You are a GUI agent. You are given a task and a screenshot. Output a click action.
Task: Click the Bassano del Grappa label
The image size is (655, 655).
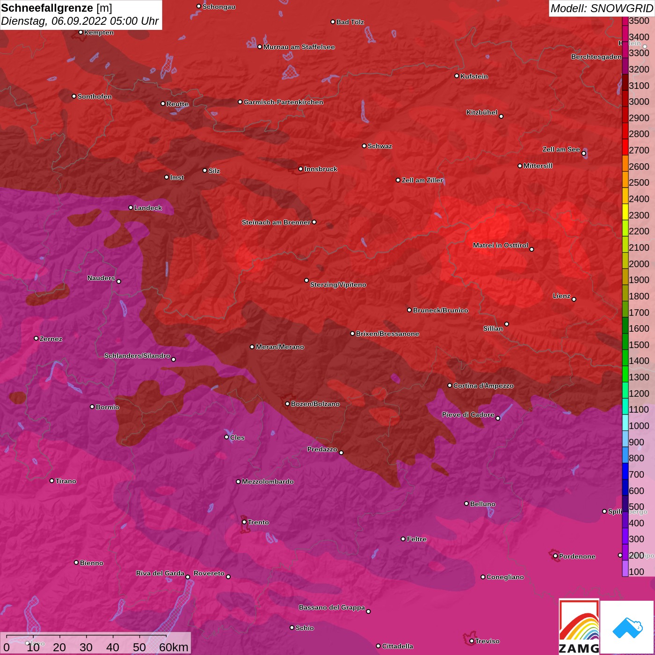[332, 607]
